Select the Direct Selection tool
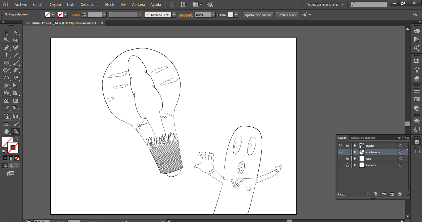This screenshot has height=222, width=422. tap(16, 32)
